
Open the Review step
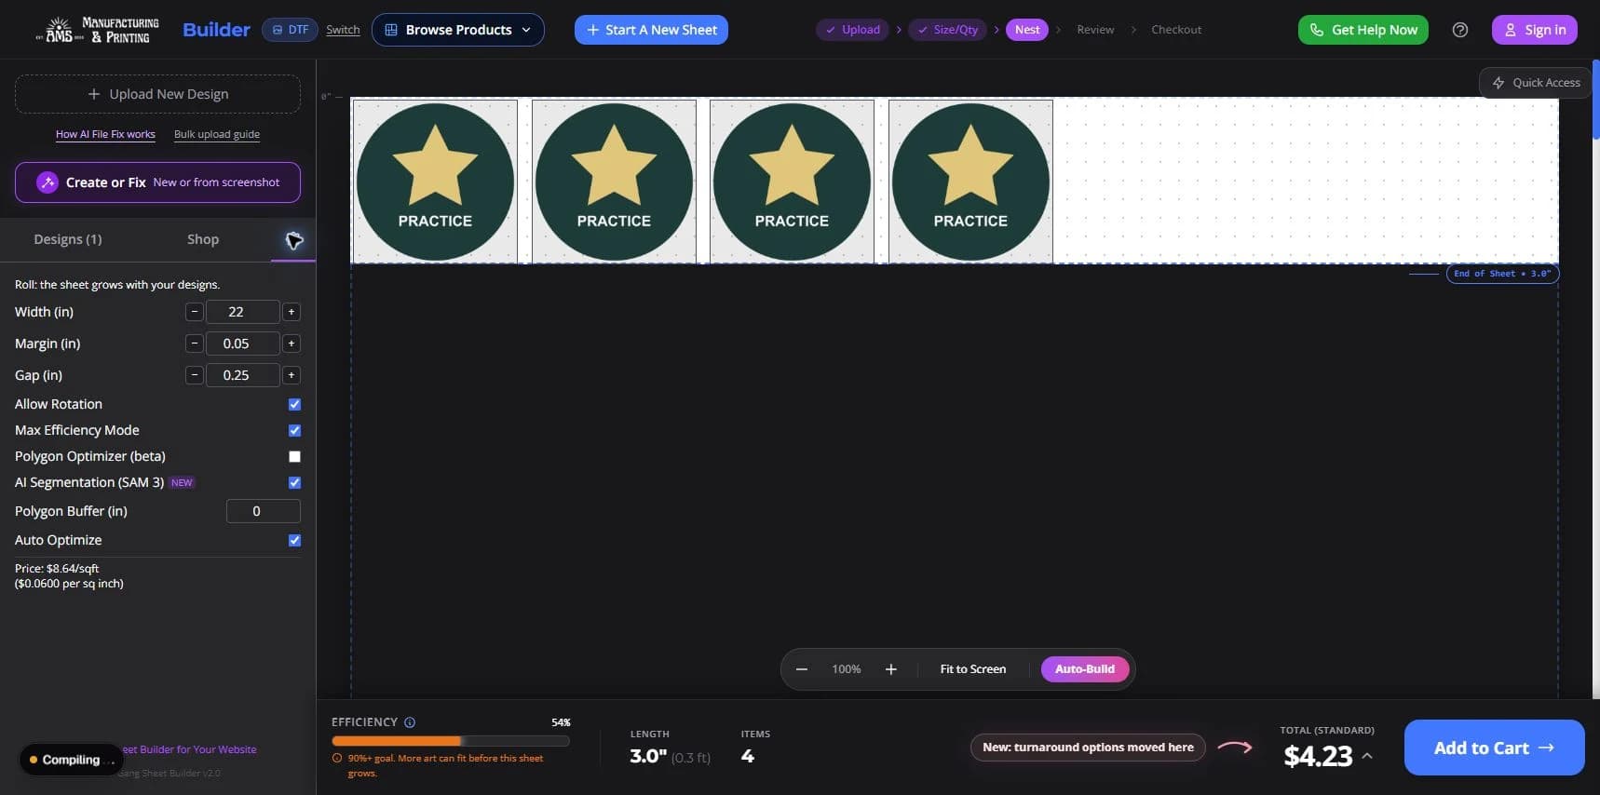1095,30
